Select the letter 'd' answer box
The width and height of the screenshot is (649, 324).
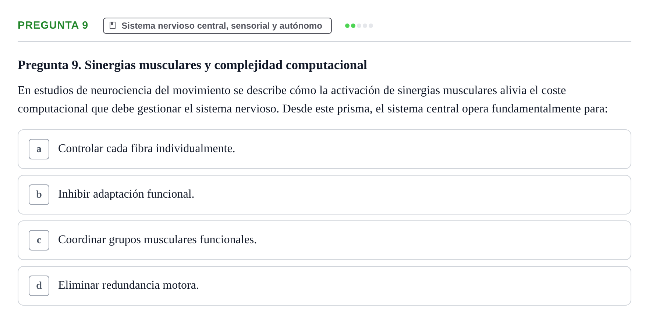[39, 286]
